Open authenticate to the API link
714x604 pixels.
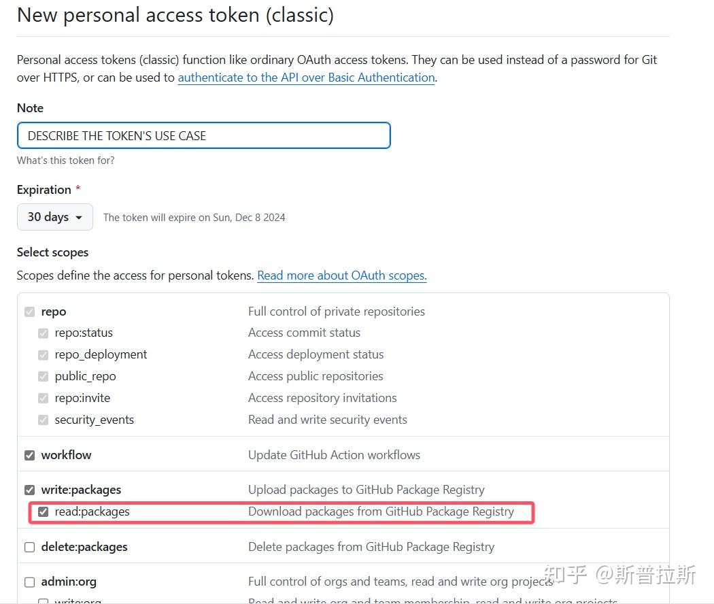306,78
